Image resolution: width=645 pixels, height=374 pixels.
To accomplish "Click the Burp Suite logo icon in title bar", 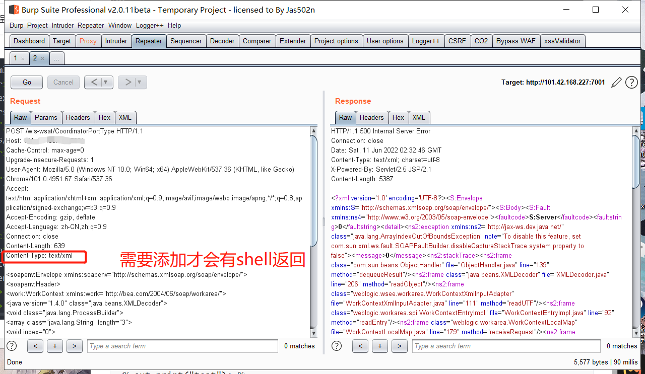I will pos(14,10).
